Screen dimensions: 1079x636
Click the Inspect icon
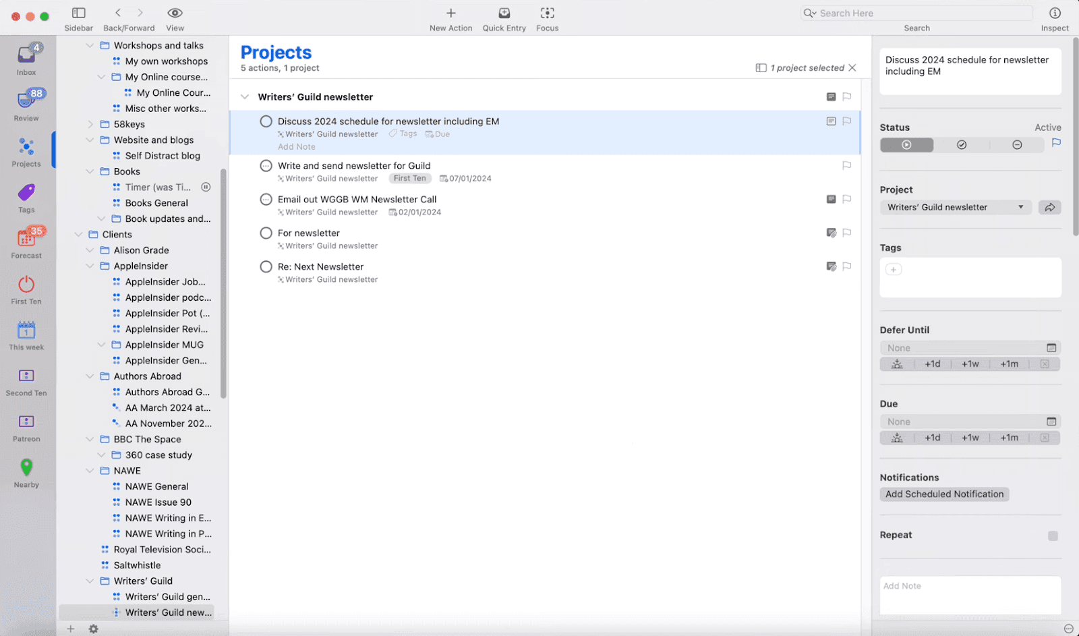[x=1055, y=12]
